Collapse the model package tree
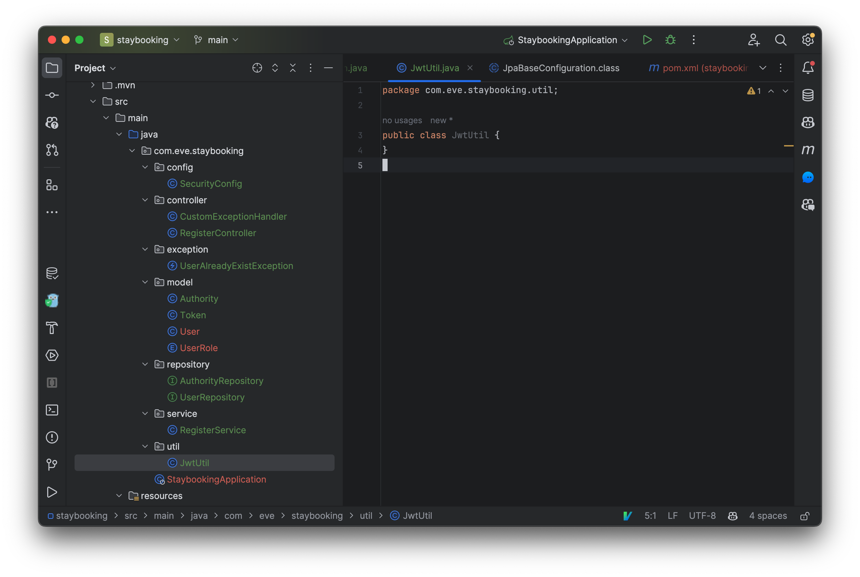 145,282
